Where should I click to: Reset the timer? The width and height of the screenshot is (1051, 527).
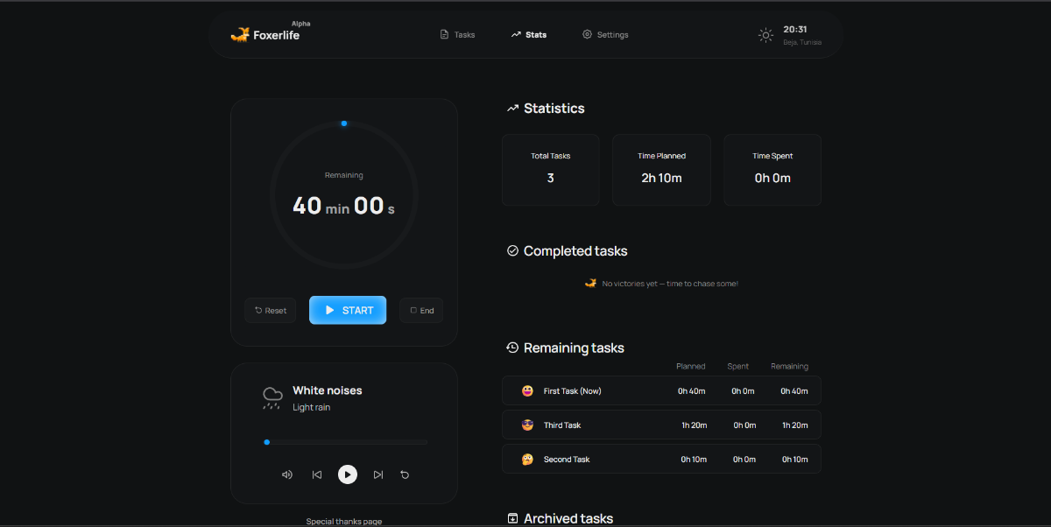271,311
